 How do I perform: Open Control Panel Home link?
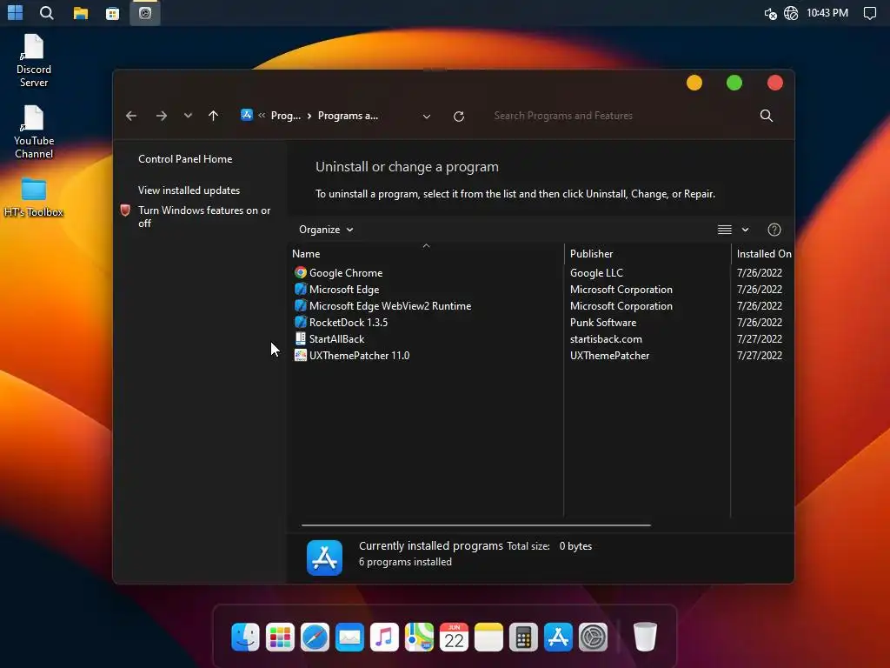[x=185, y=159]
